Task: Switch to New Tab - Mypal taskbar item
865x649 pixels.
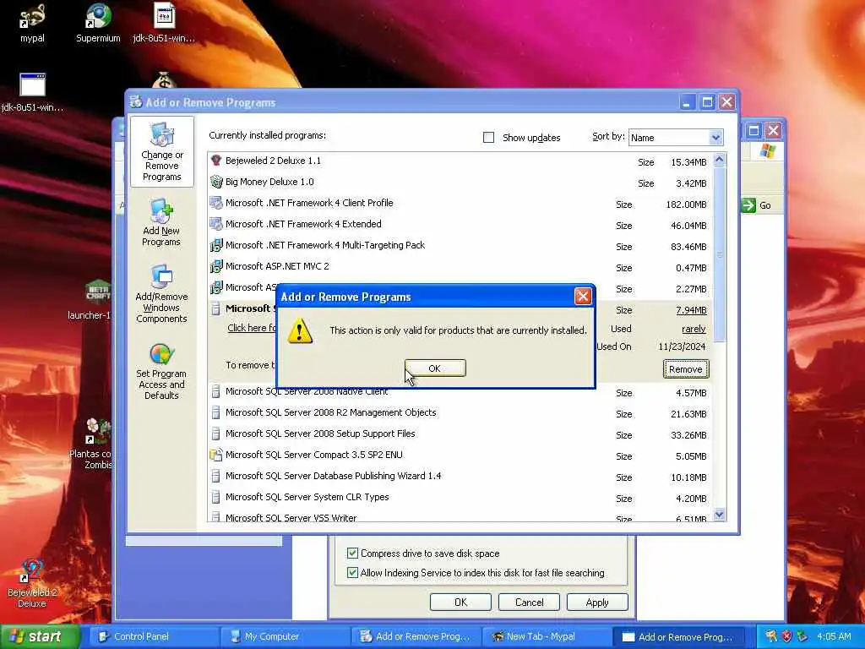Action: point(547,636)
